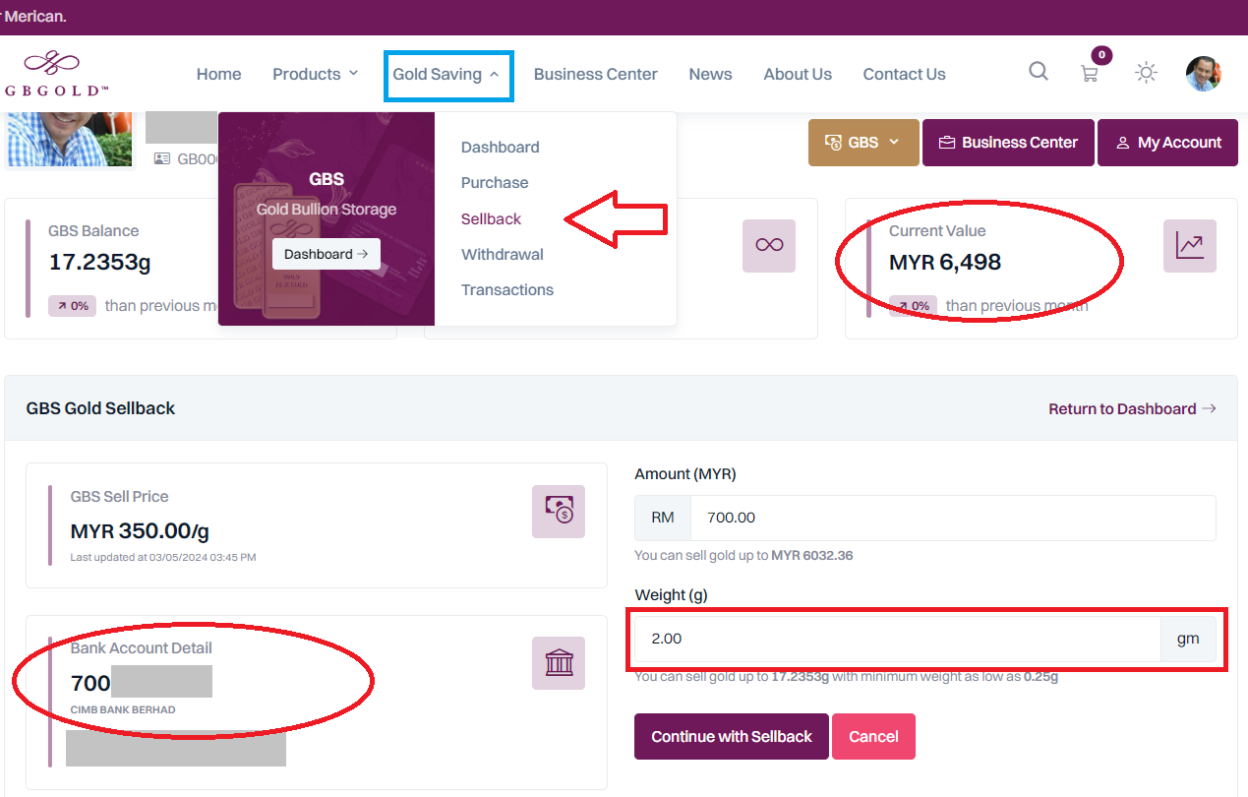Toggle the light/dark theme sun icon

[x=1146, y=73]
